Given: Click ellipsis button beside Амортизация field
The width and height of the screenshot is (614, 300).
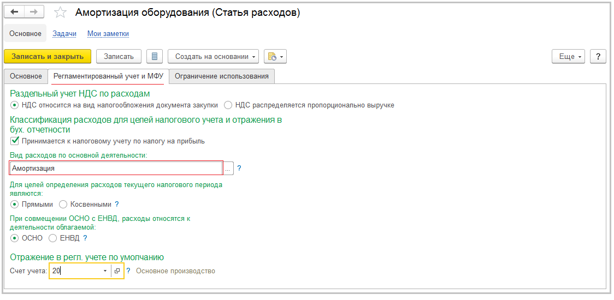Looking at the screenshot, I should click(228, 169).
